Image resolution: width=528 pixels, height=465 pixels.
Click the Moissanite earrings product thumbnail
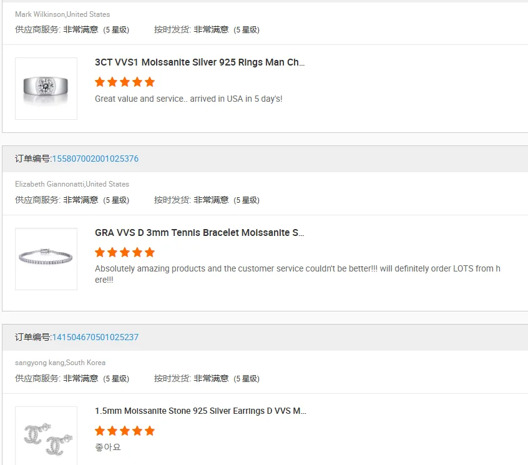[46, 436]
